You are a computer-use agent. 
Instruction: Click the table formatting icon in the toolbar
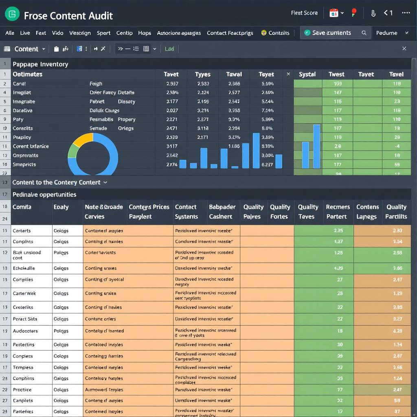click(x=146, y=48)
